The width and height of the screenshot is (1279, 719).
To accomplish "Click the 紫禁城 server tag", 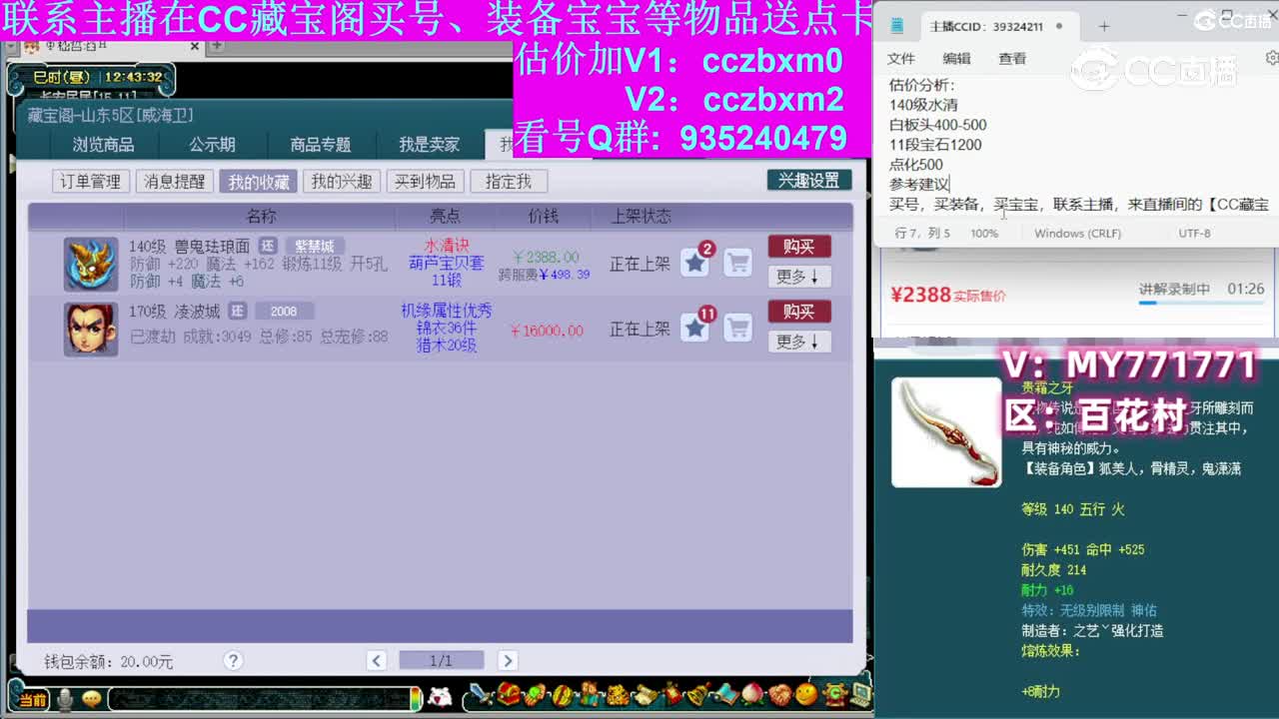I will click(x=315, y=246).
